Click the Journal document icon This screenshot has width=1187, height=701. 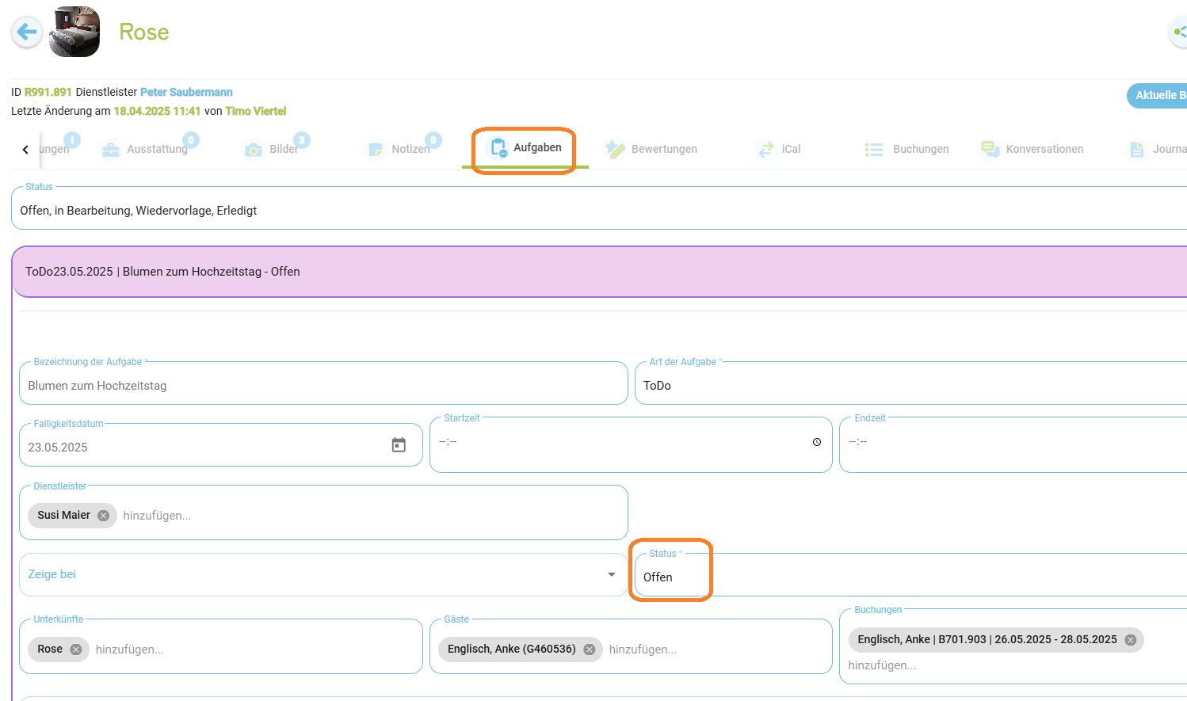tap(1137, 149)
